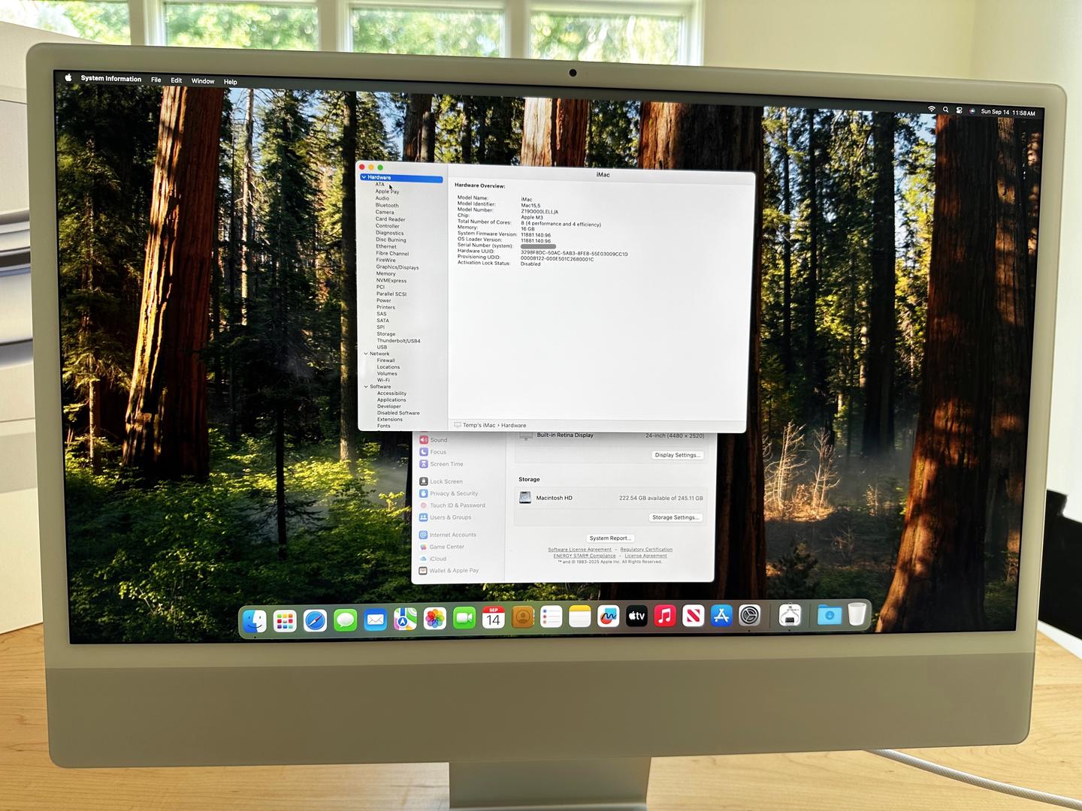Click the Display Settings… button
Screen dimensions: 1082x811
(x=677, y=455)
